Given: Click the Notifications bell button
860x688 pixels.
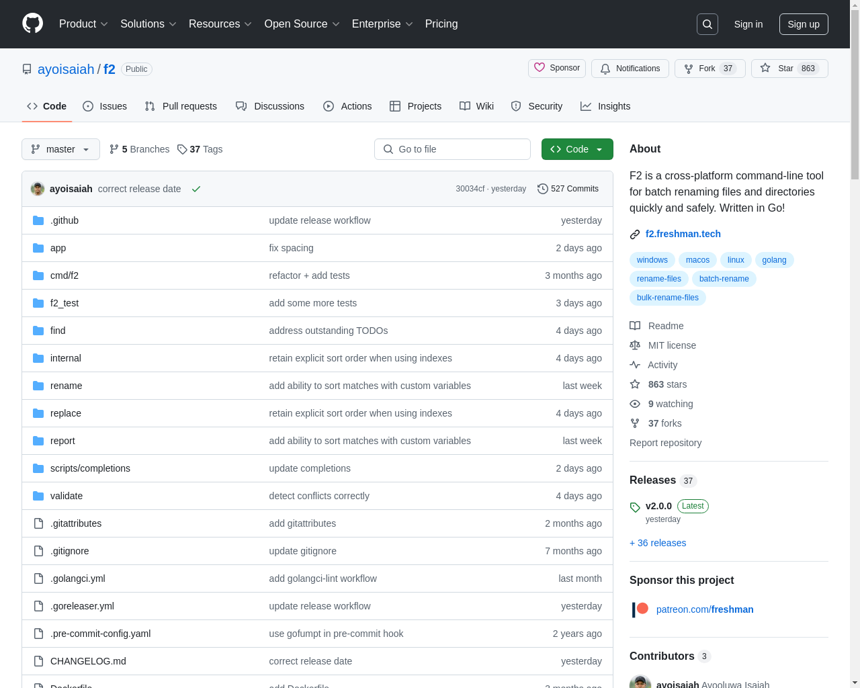Looking at the screenshot, I should coord(630,69).
